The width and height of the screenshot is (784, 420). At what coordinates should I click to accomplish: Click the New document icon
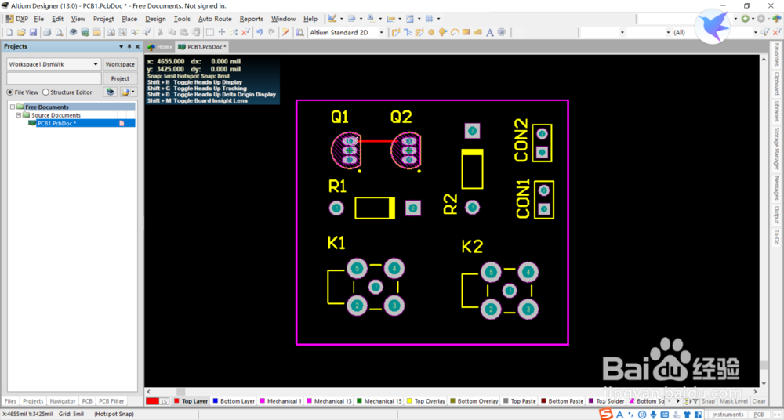[9, 32]
